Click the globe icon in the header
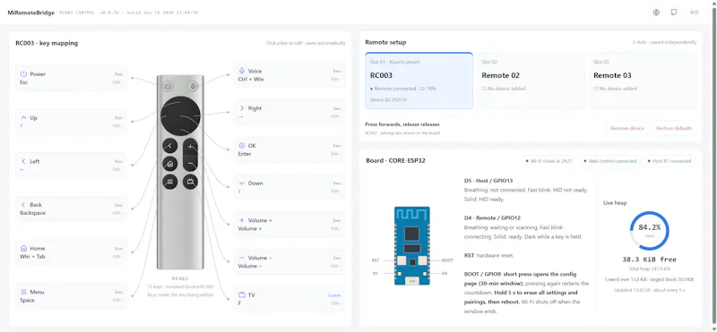Viewport: 717px width, 332px height. click(656, 13)
